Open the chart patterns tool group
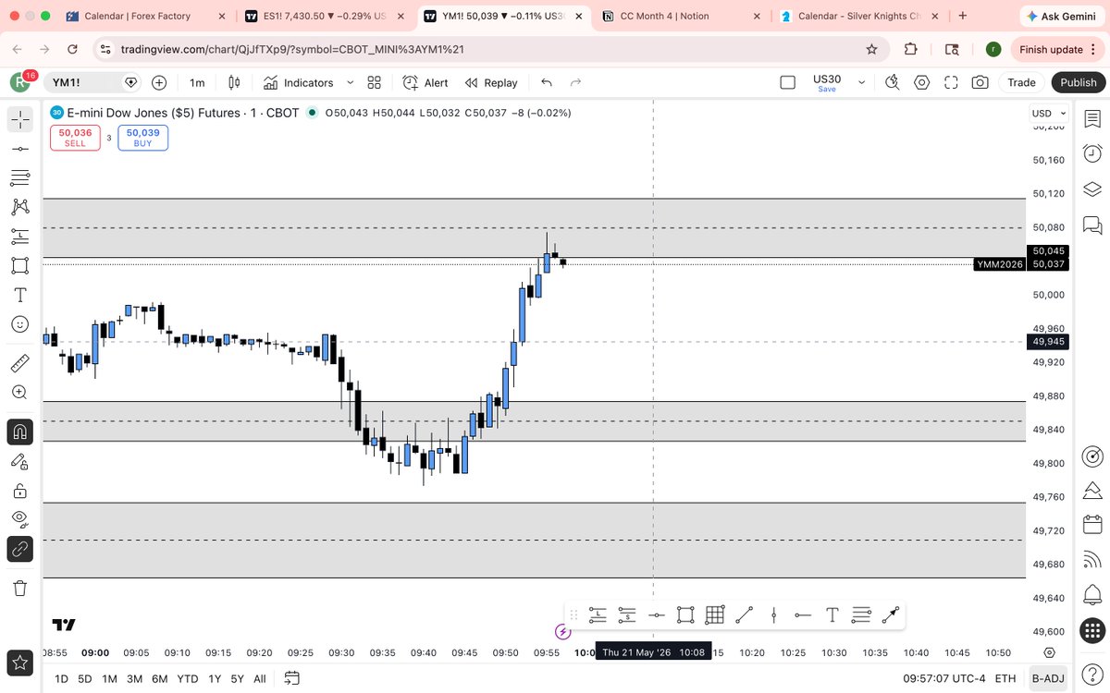Viewport: 1110px width, 693px height. [19, 207]
